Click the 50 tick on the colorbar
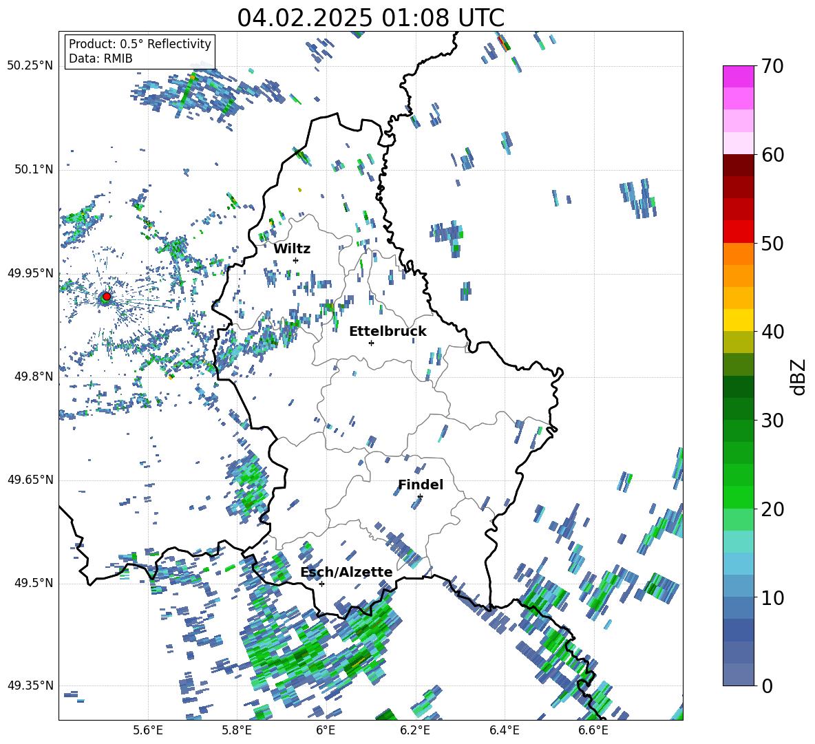Viewport: 815px width, 744px height. tap(772, 244)
